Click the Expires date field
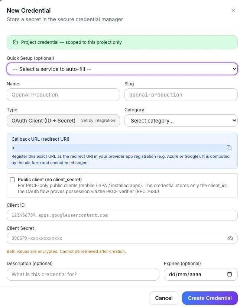This screenshot has width=240, height=307. pos(201,274)
